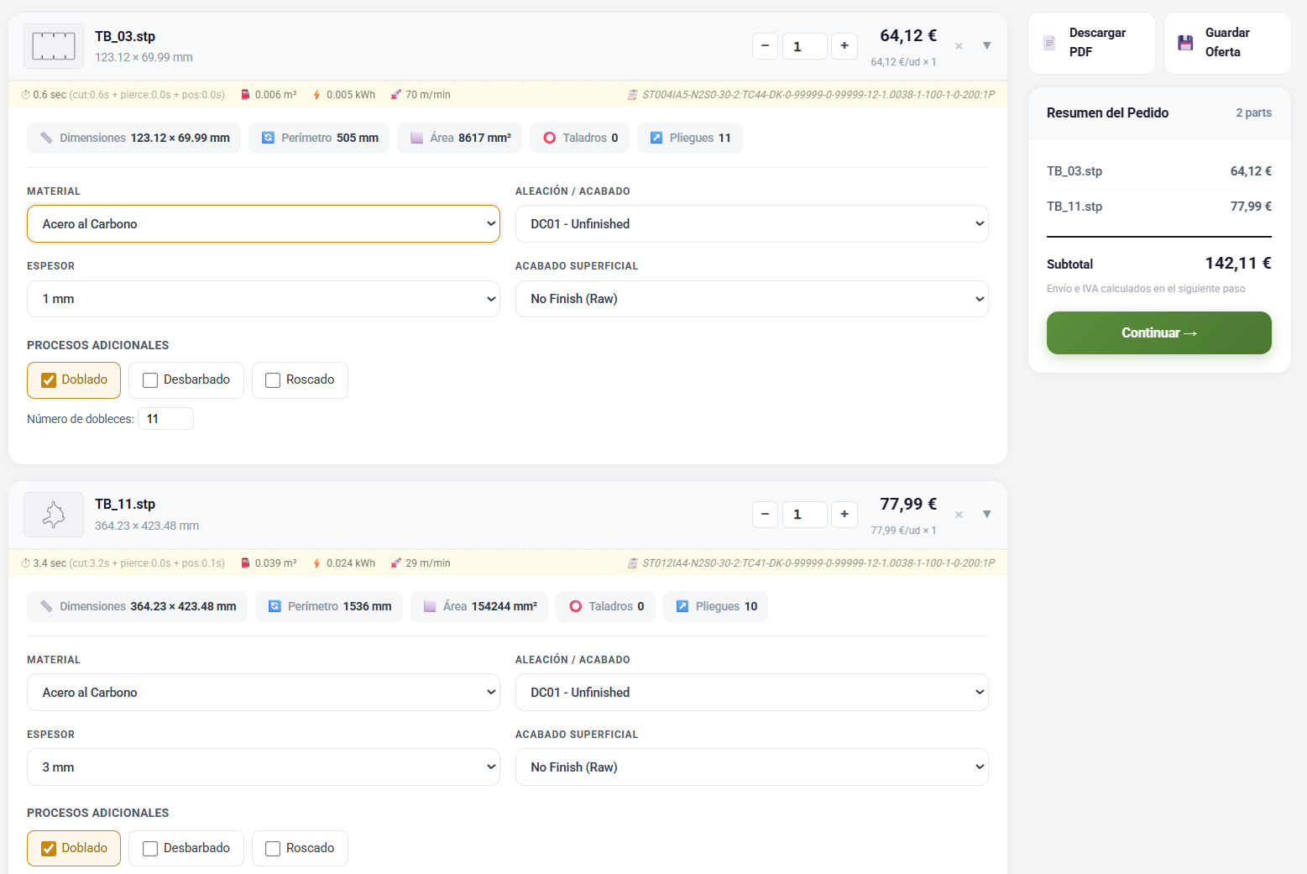Remove the TB_11 part with the × button
1307x874 pixels.
(958, 515)
